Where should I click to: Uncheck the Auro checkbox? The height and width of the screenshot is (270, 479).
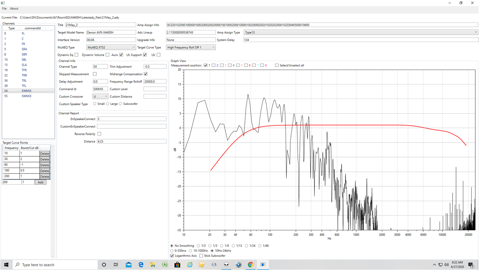coord(121,55)
